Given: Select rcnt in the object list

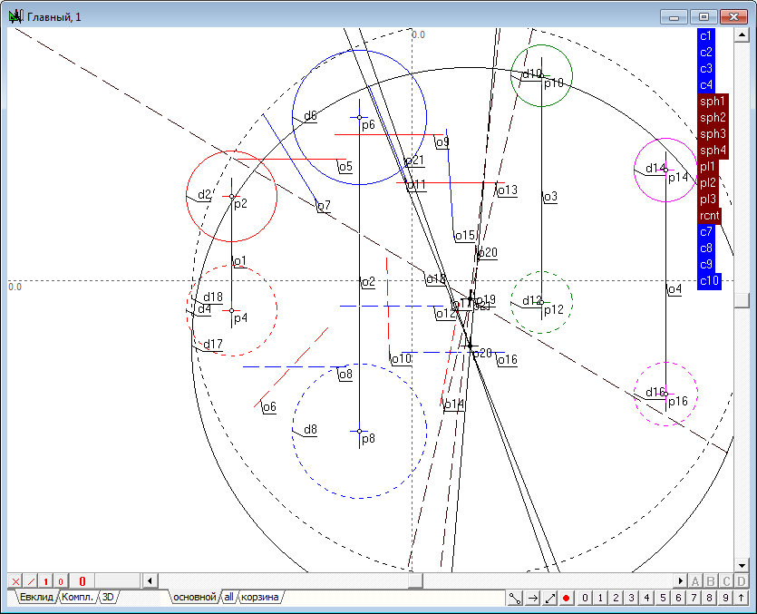Looking at the screenshot, I should pos(709,216).
